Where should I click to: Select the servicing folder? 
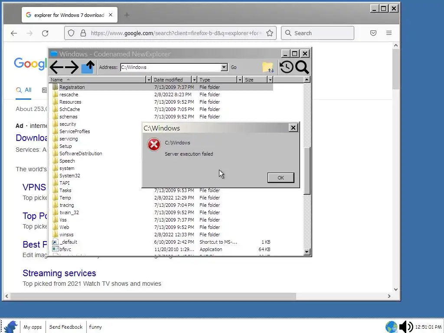click(68, 139)
